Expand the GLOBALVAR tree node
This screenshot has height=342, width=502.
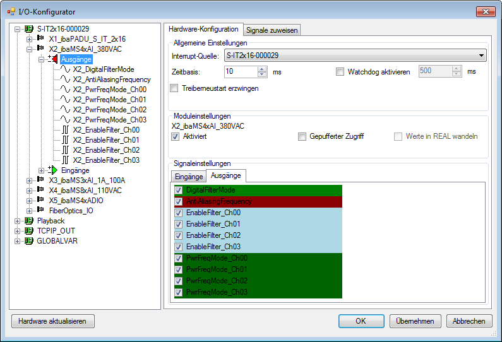coord(17,241)
